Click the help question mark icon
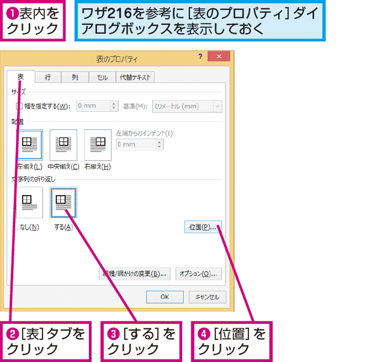Viewport: 368px width, 362px height. tap(200, 56)
